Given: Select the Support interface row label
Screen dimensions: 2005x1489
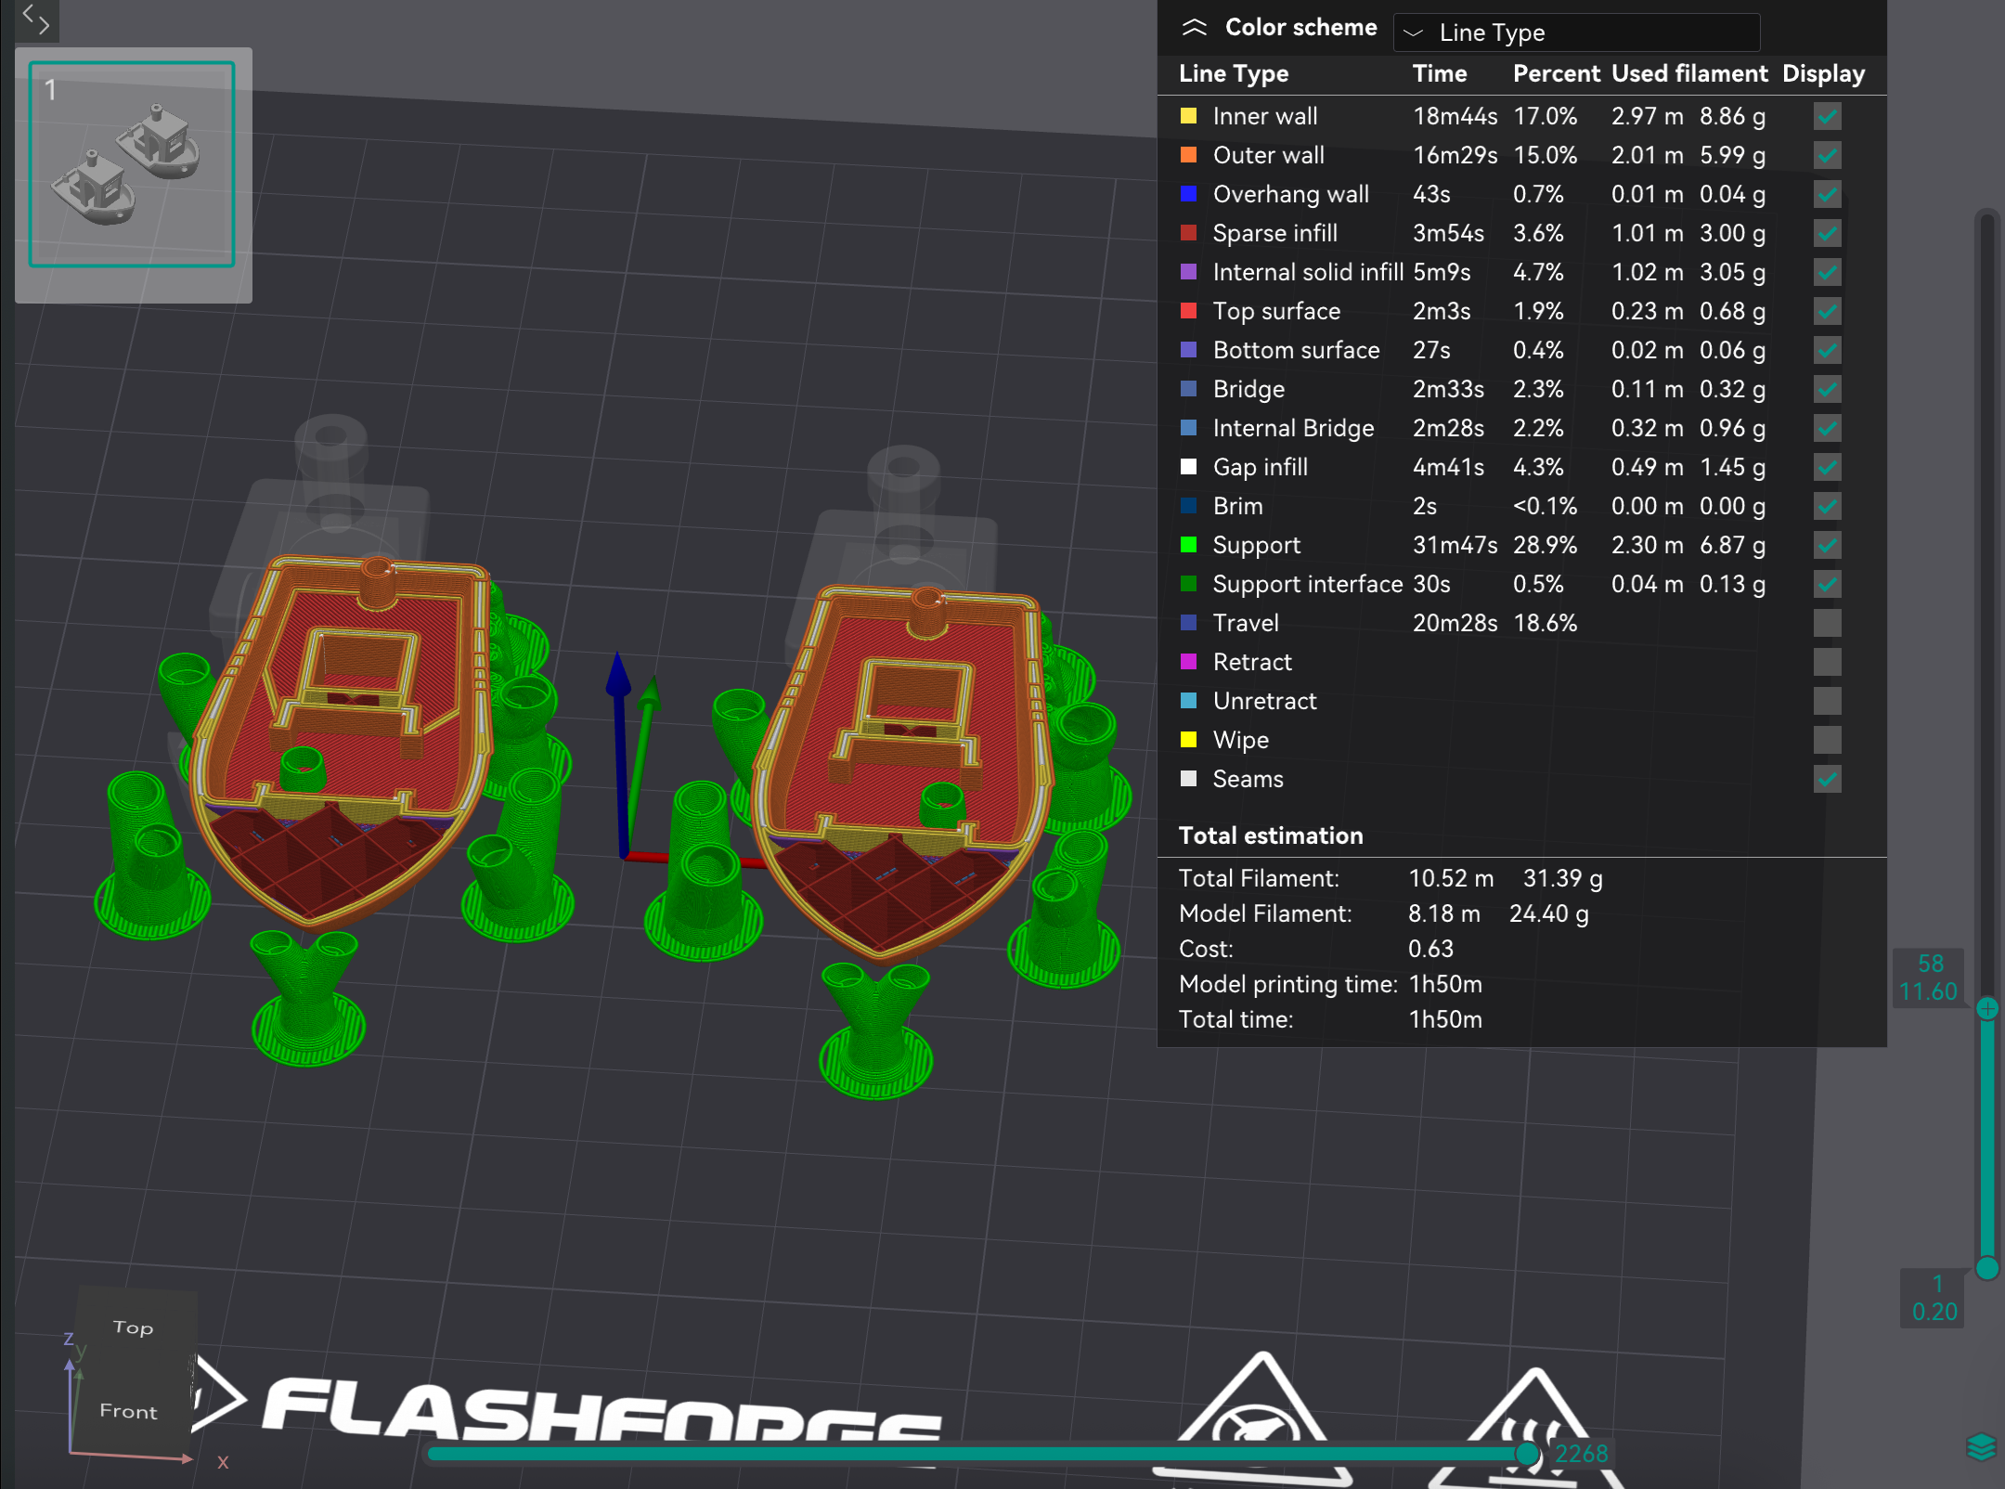Looking at the screenshot, I should [1307, 584].
